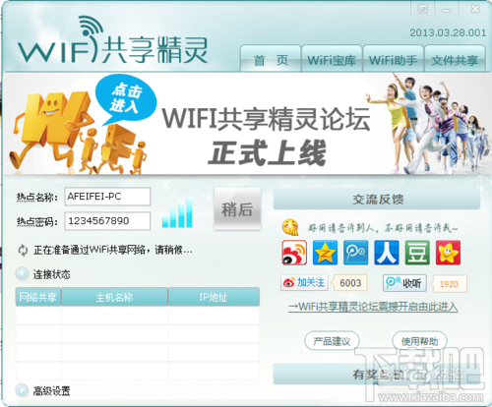Click the 交流反馈 header bar

[377, 200]
